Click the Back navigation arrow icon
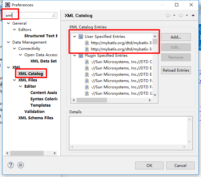Screen dimensions: 201x177 [168, 15]
